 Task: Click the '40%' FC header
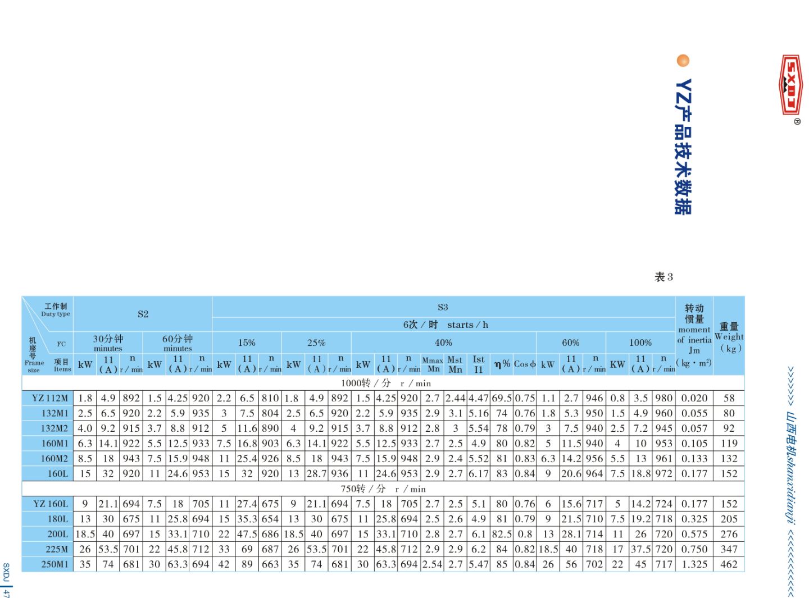point(443,343)
